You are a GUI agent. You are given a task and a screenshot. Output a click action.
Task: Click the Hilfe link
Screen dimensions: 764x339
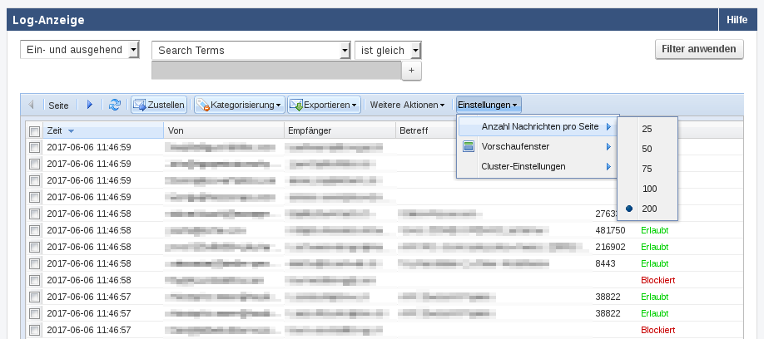(x=737, y=19)
